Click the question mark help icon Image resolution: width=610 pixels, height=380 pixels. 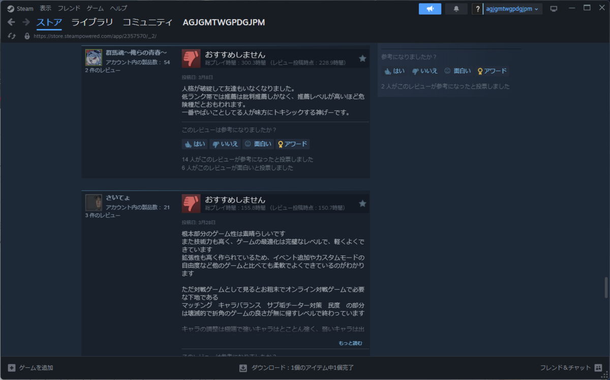[x=477, y=9]
